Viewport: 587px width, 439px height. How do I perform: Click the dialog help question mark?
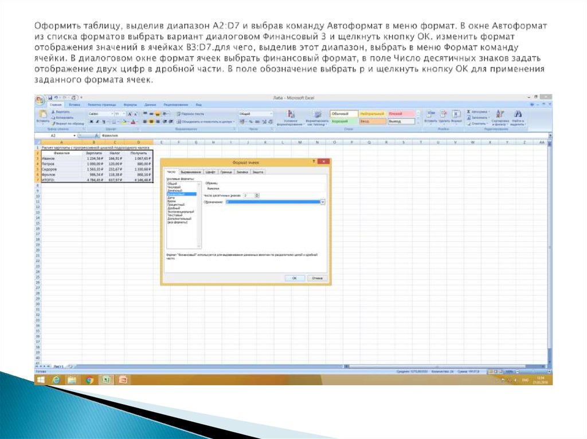click(x=314, y=161)
